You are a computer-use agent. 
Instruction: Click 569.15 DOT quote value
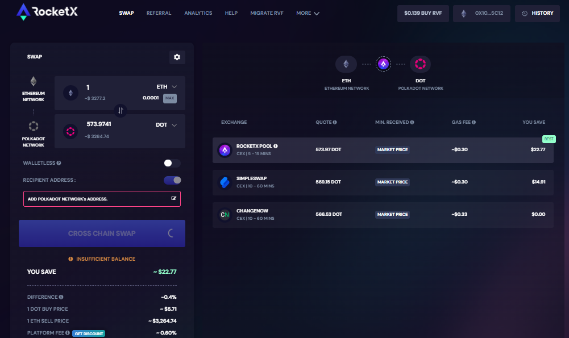tap(328, 182)
